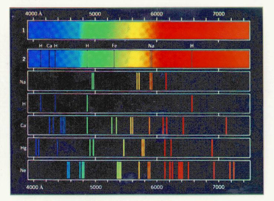Select the "Ca" row label on the left
Viewport: 274px width, 201px height.
click(23, 125)
